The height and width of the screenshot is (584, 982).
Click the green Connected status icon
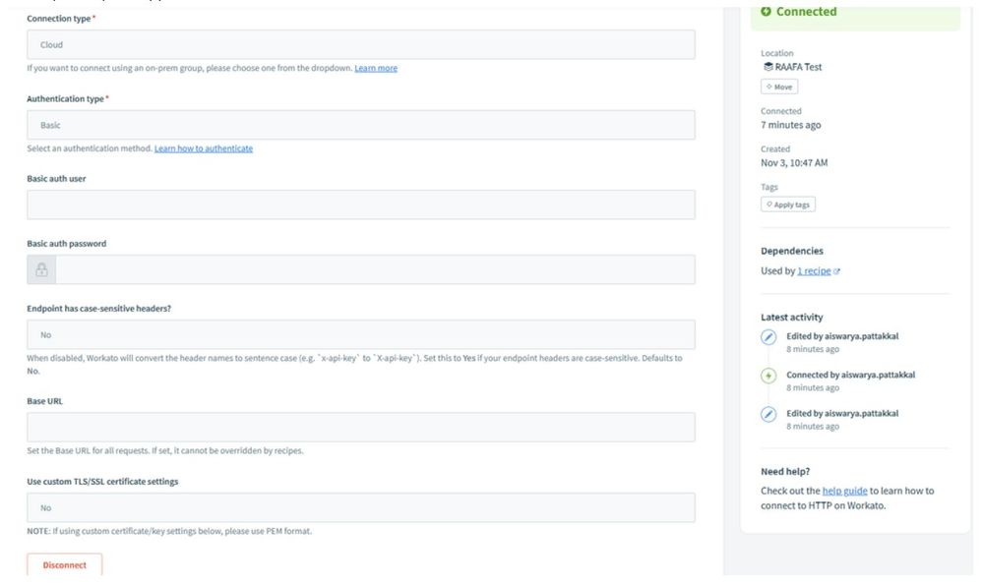(767, 12)
